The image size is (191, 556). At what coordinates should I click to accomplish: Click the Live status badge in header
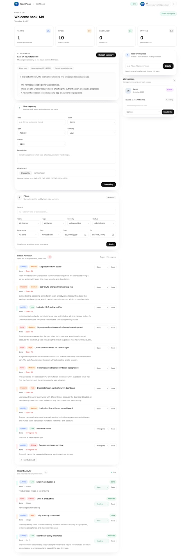click(134, 4)
